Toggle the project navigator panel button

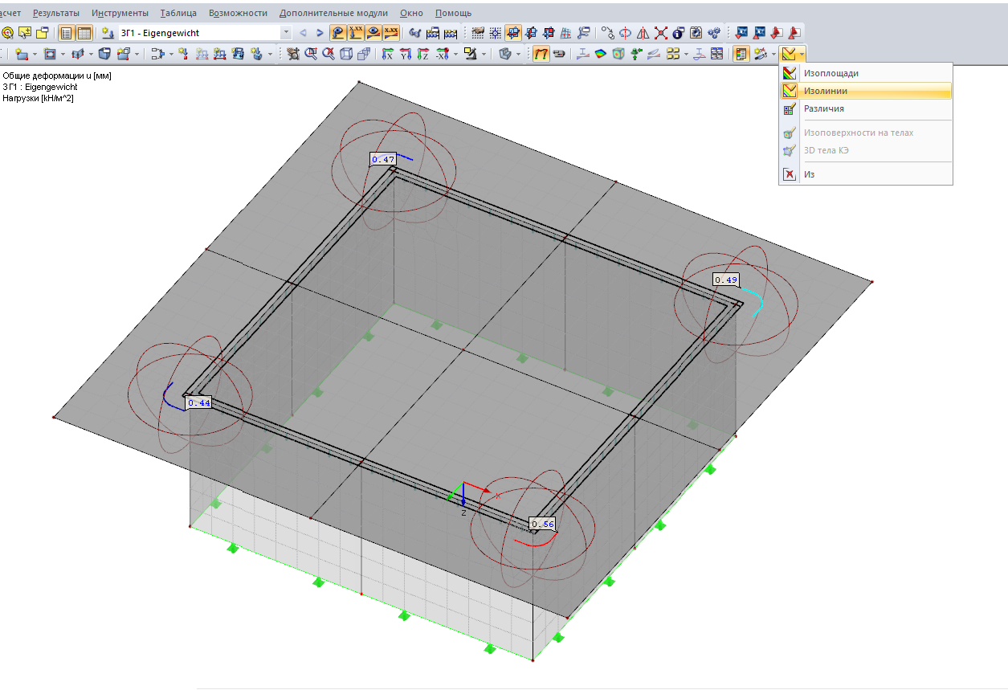(67, 33)
